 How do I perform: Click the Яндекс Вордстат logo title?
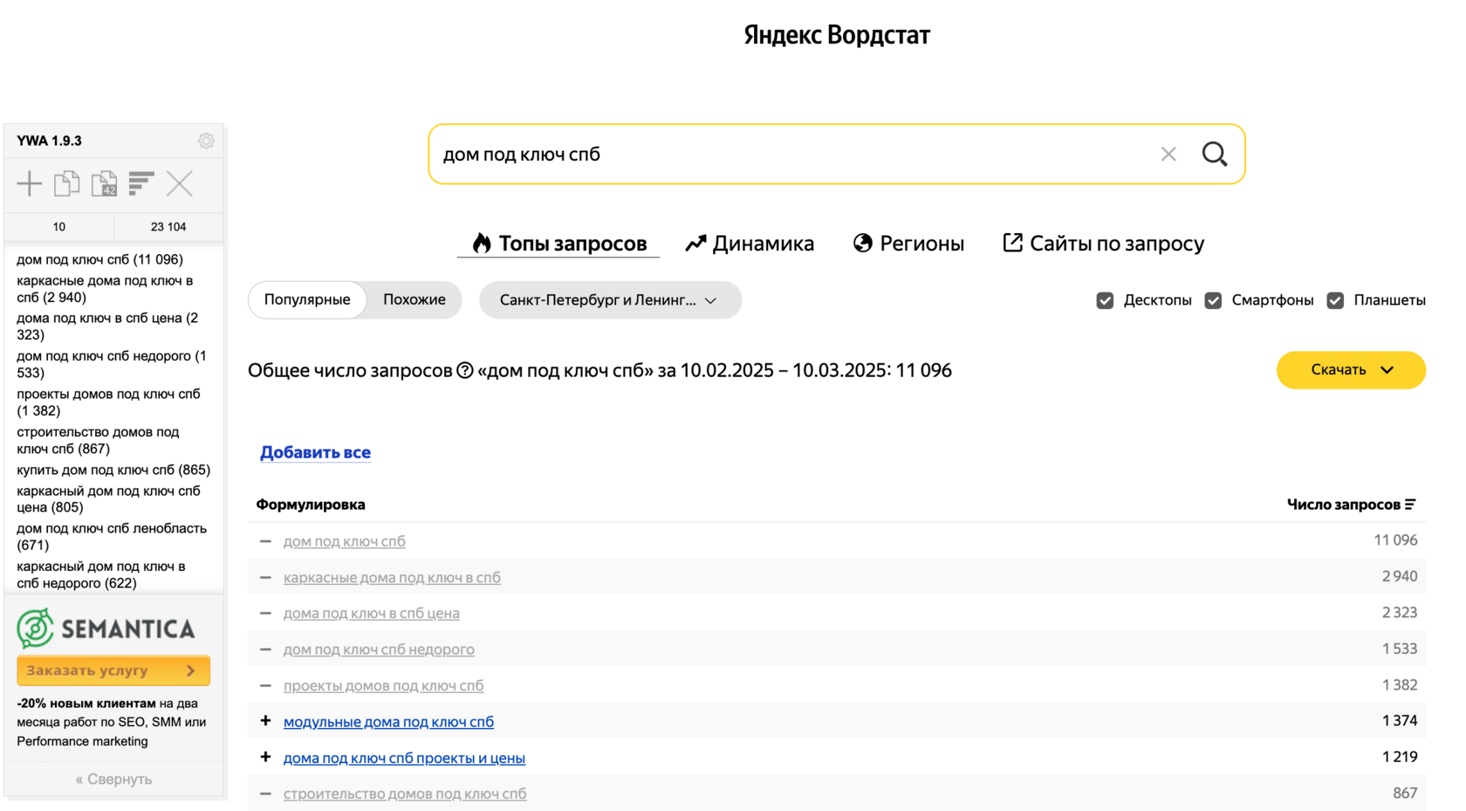click(x=837, y=35)
